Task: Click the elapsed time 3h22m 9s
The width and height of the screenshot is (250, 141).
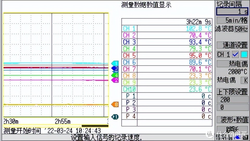Action: pos(199,22)
